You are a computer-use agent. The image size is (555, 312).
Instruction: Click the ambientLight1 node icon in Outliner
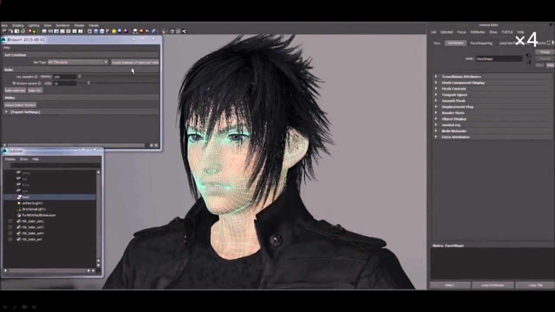click(x=19, y=203)
